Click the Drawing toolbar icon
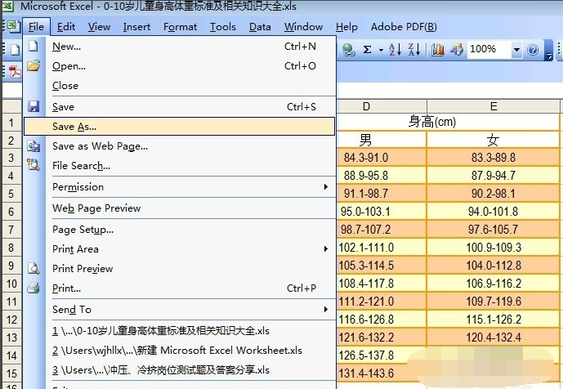The image size is (563, 389). pyautogui.click(x=456, y=50)
